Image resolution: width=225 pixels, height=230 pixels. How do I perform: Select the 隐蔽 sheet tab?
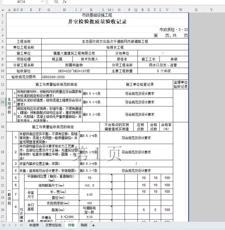click(84, 225)
